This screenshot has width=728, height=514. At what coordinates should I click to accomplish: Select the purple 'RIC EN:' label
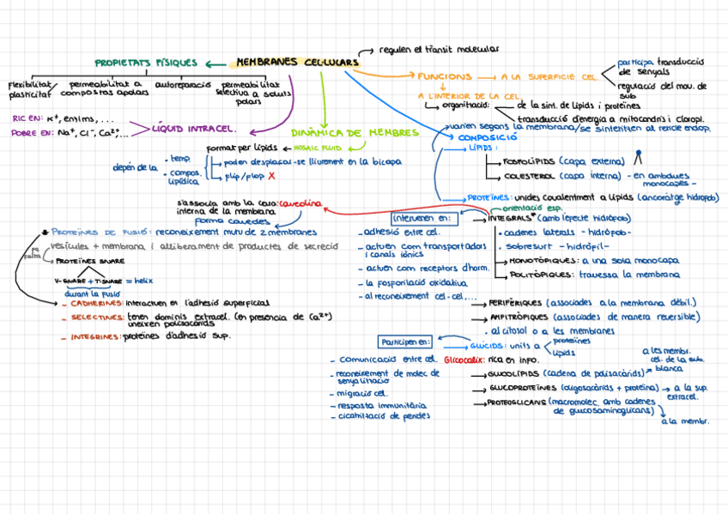pyautogui.click(x=27, y=118)
